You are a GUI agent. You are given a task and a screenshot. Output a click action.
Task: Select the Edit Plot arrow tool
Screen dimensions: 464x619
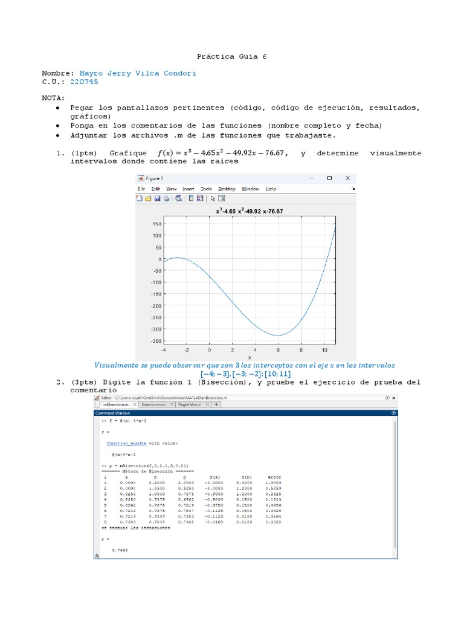[213, 198]
